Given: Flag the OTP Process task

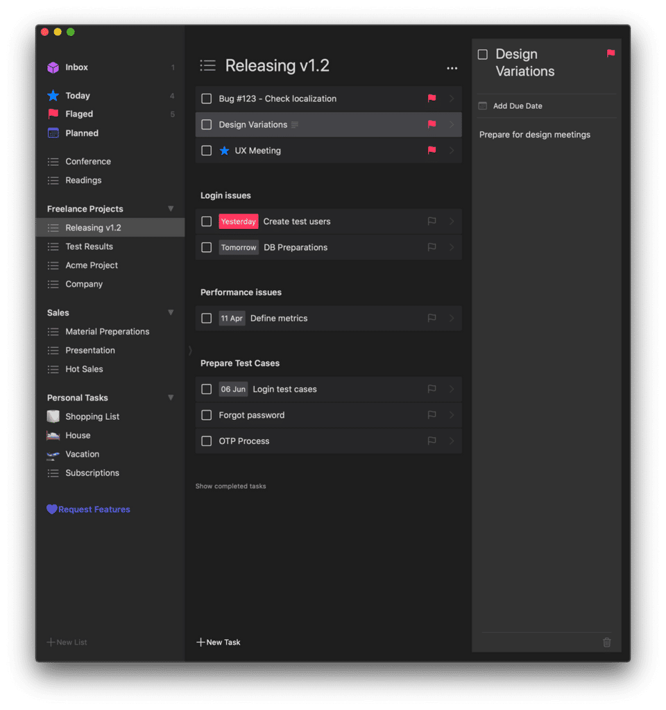Looking at the screenshot, I should 432,440.
